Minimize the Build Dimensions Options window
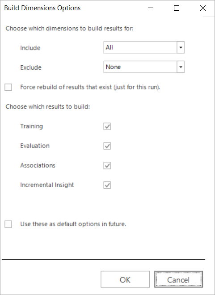 pyautogui.click(x=151, y=8)
